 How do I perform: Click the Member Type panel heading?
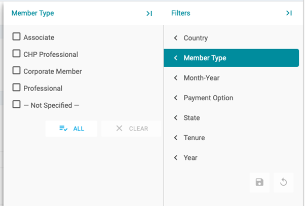pos(32,13)
